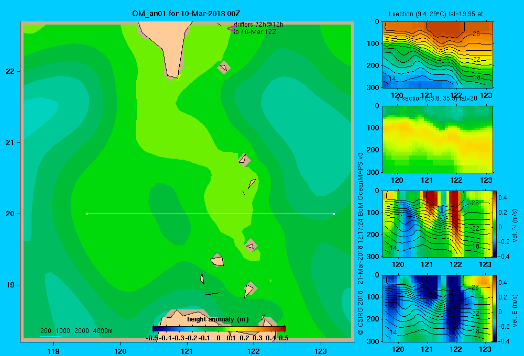Open the temperature section plot

[438, 55]
